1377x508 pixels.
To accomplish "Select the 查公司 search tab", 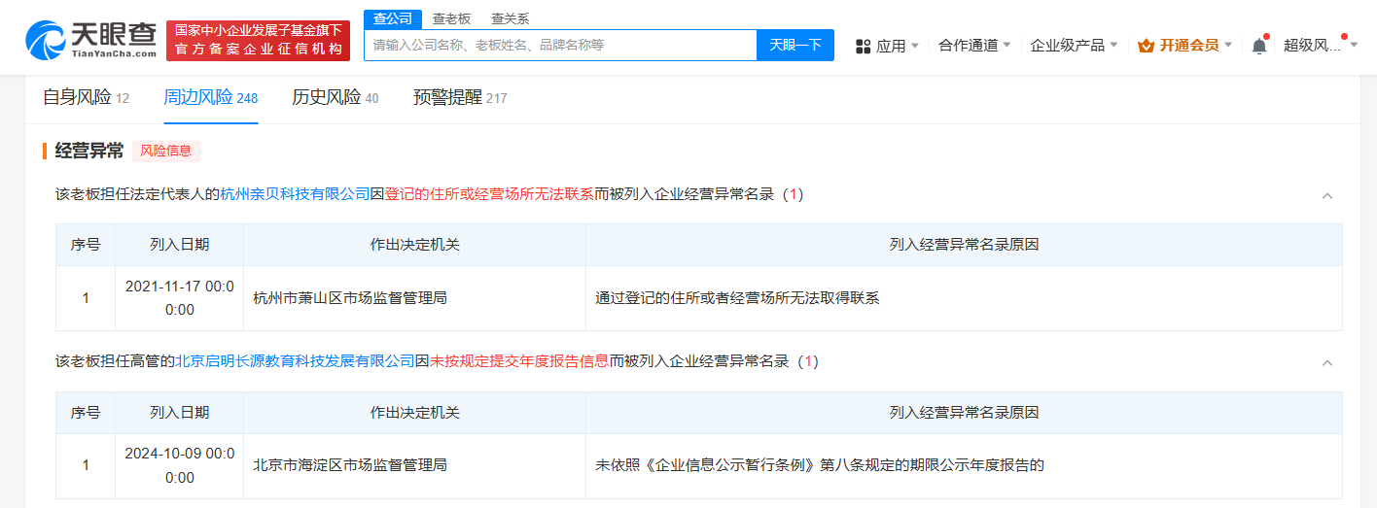I will point(393,18).
